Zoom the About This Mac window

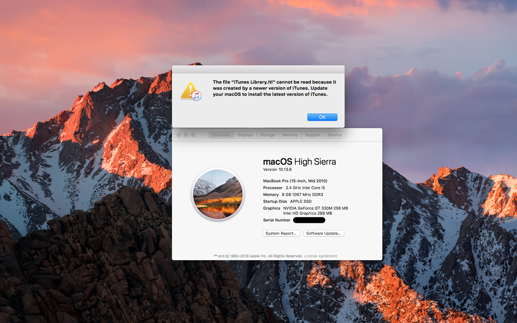pos(193,135)
